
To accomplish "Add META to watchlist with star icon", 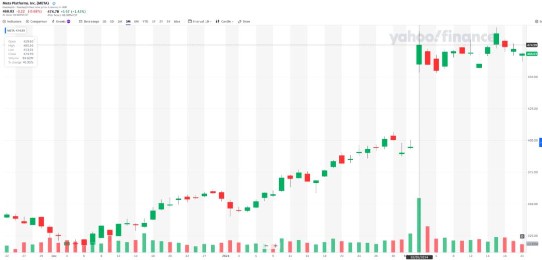I will tap(54, 3).
